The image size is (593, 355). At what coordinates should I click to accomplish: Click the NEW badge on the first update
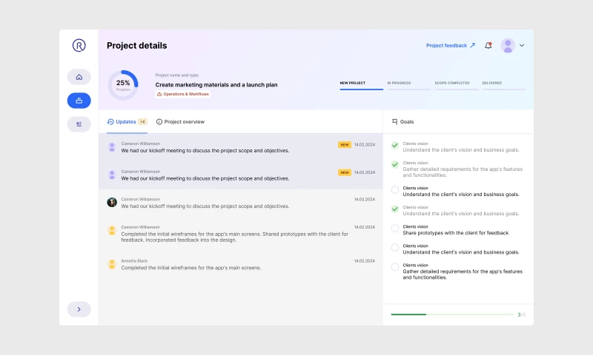[x=345, y=144]
